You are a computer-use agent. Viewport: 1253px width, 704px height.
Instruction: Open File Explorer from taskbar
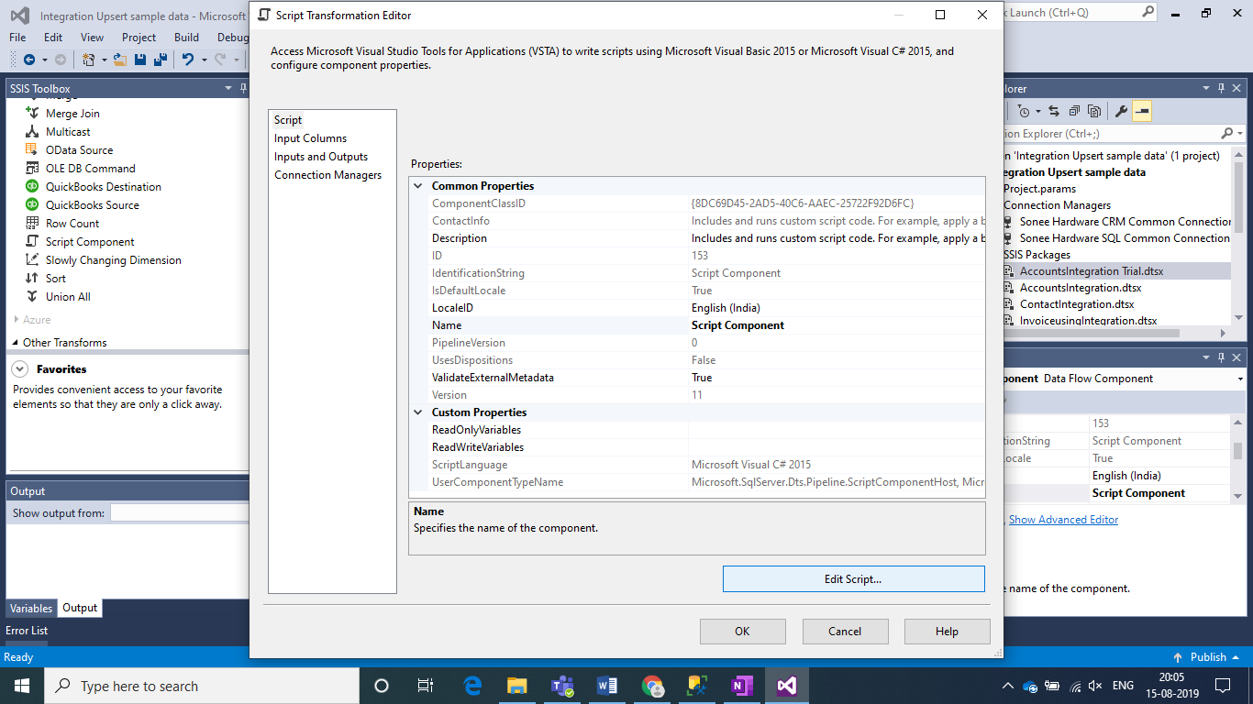pos(517,686)
